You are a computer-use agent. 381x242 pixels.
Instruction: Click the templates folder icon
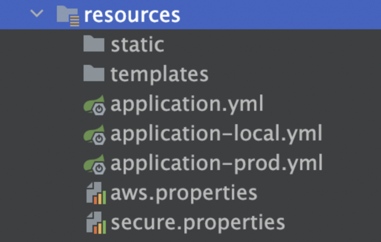tap(94, 73)
